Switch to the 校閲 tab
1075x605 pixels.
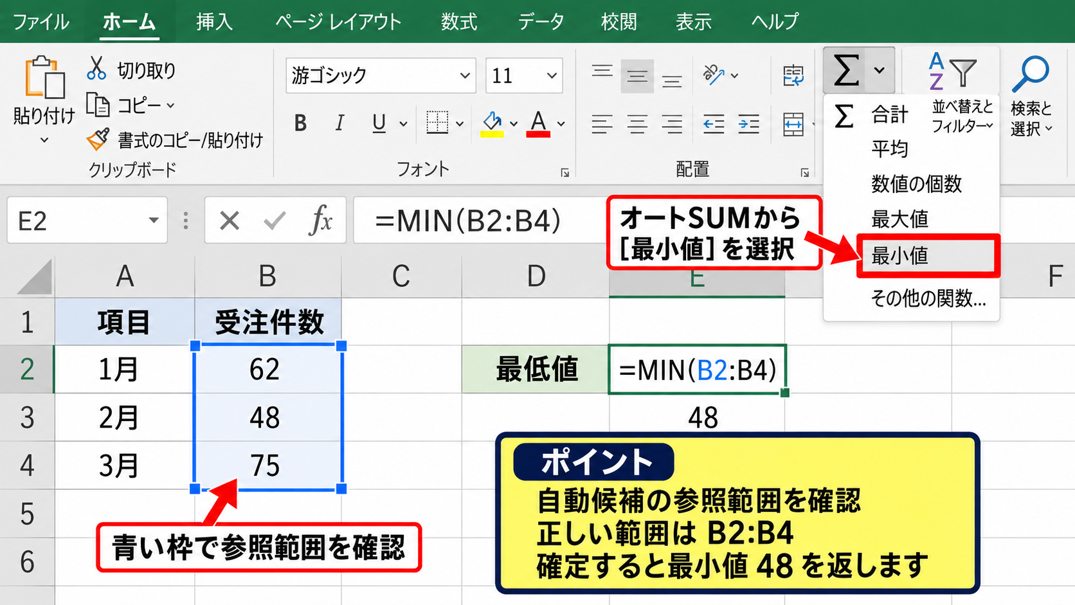619,21
